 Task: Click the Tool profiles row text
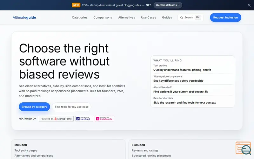[160, 66]
